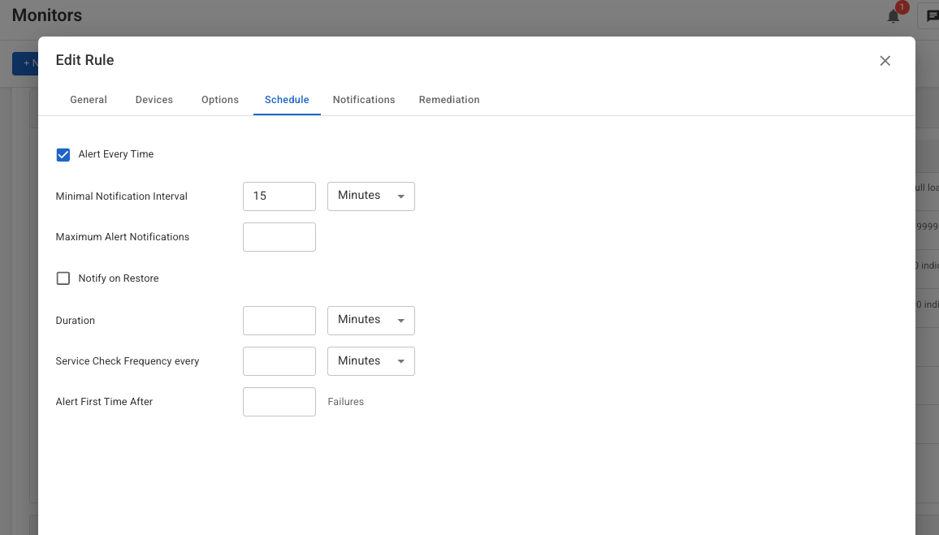Click the Edit Rule dialog title
This screenshot has height=535, width=939.
tap(84, 60)
